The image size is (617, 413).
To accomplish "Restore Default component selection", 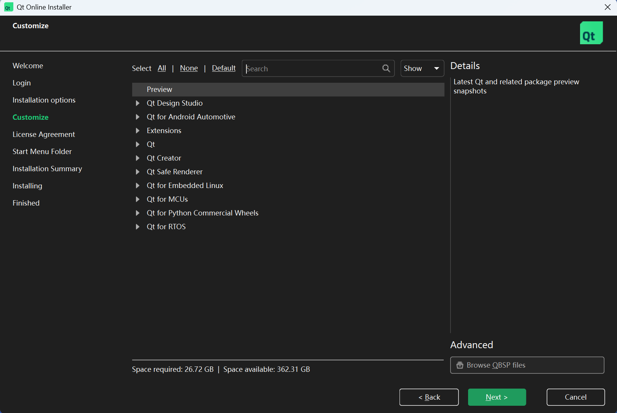I will click(224, 68).
